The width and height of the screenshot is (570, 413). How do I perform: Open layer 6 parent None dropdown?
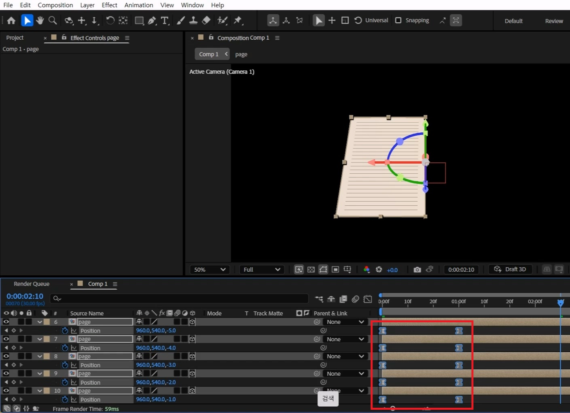[x=345, y=322]
